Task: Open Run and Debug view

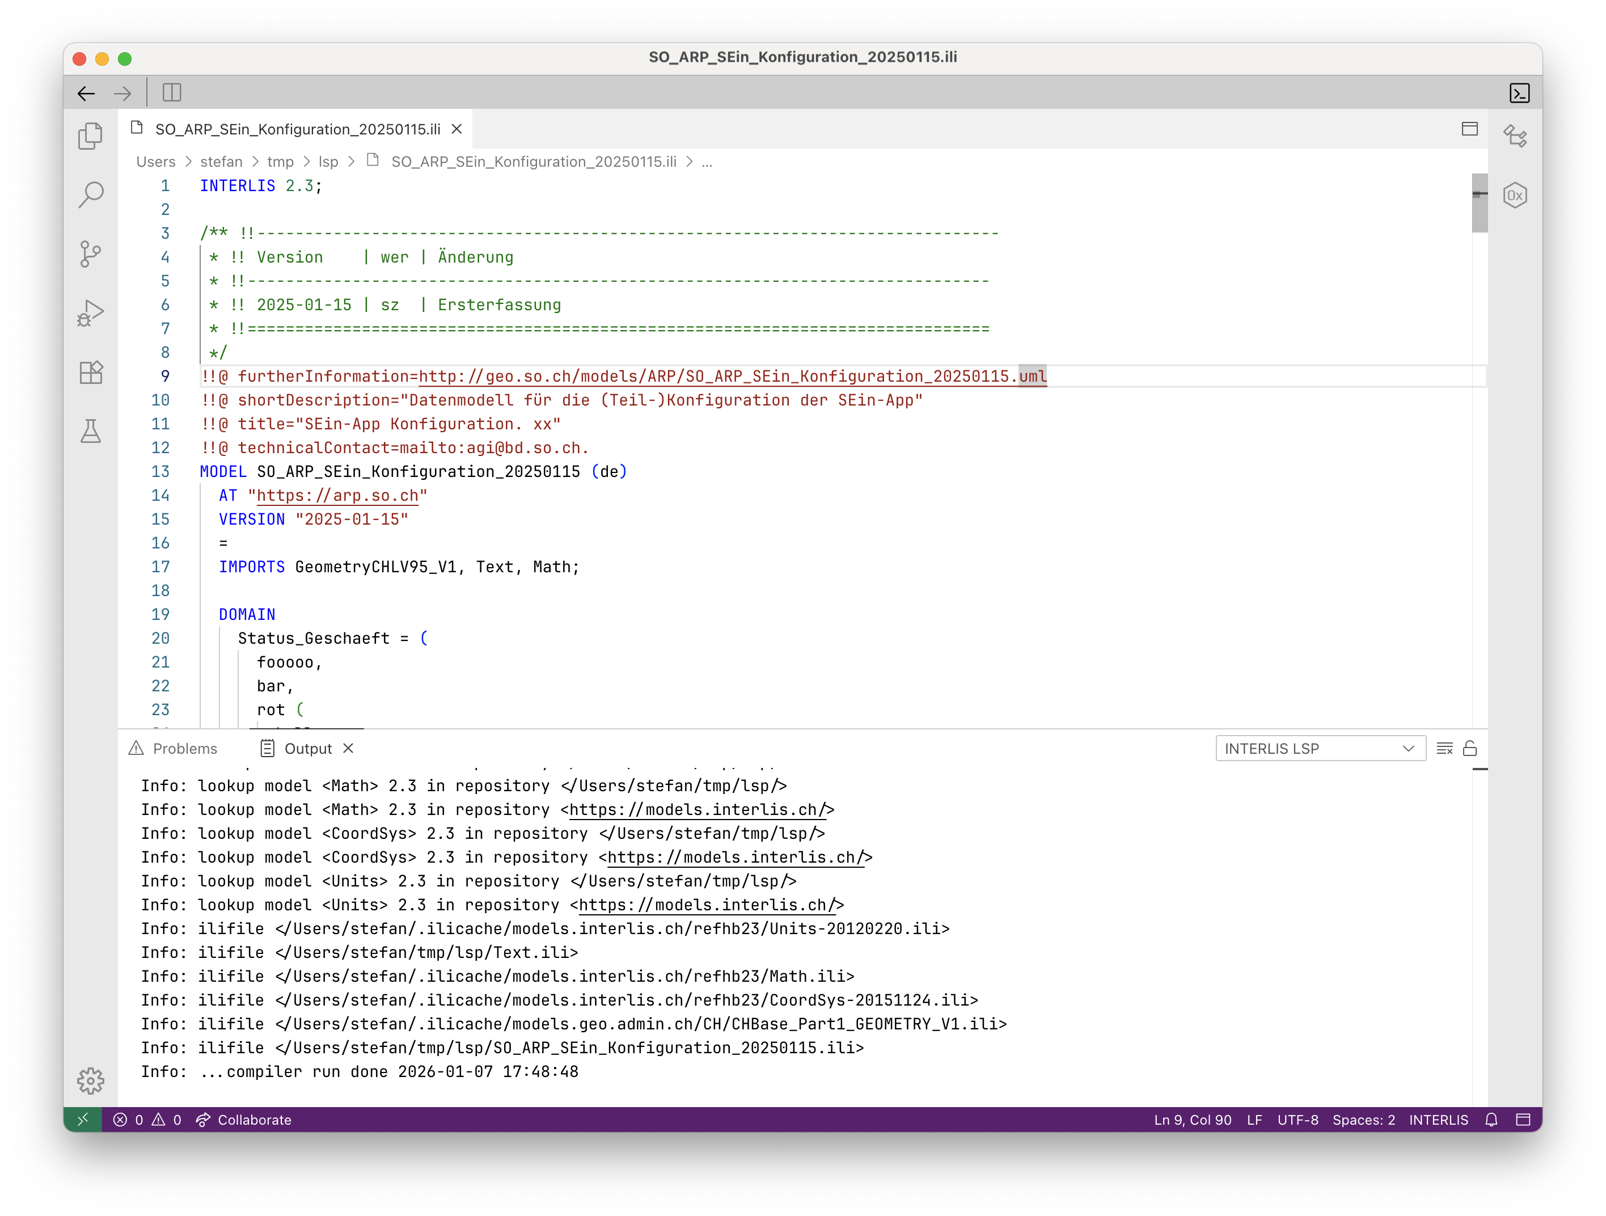Action: click(x=91, y=314)
